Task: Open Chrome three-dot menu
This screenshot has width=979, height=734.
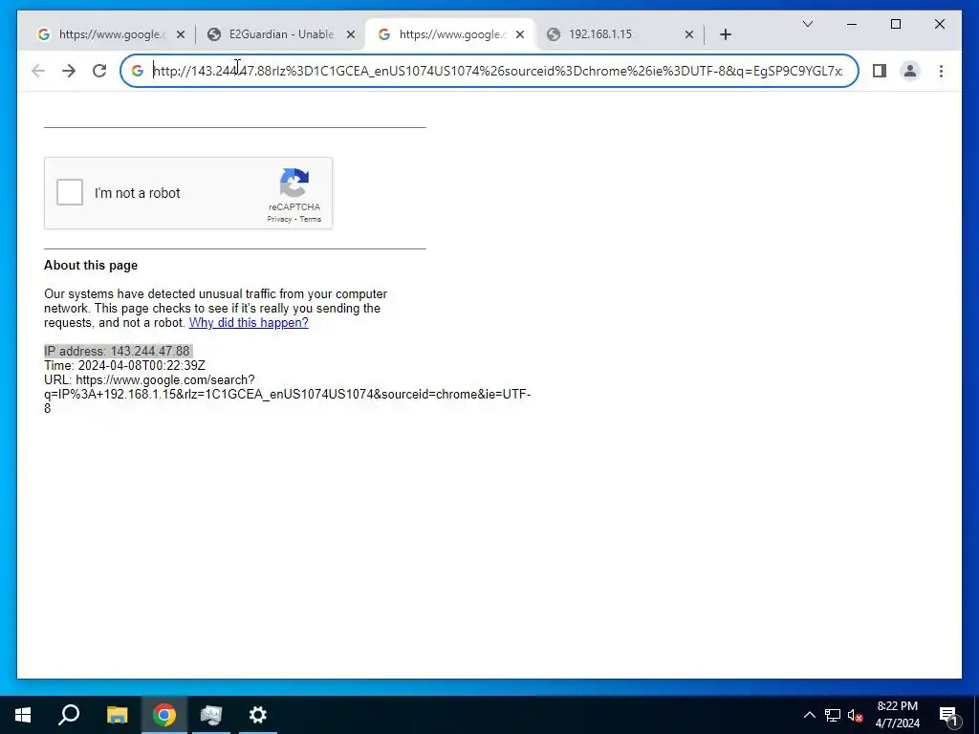Action: pyautogui.click(x=941, y=71)
